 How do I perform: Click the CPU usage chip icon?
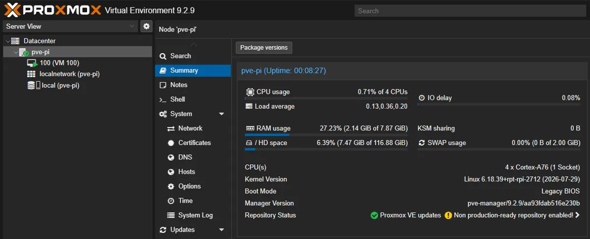pyautogui.click(x=250, y=92)
